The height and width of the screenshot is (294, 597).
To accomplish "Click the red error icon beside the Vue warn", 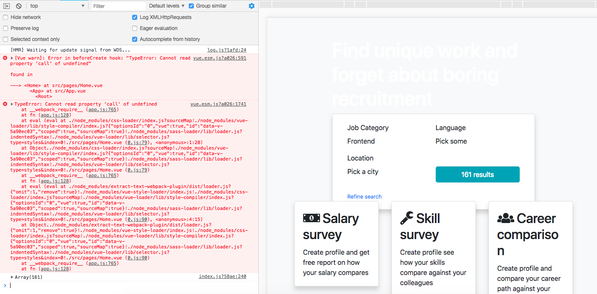I will (x=5, y=58).
